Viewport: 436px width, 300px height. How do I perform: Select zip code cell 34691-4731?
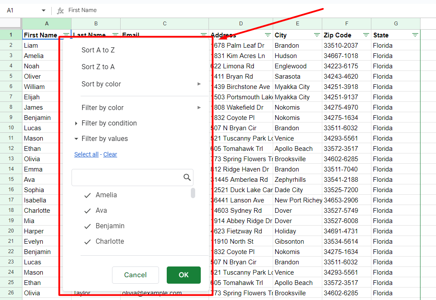[x=346, y=231]
